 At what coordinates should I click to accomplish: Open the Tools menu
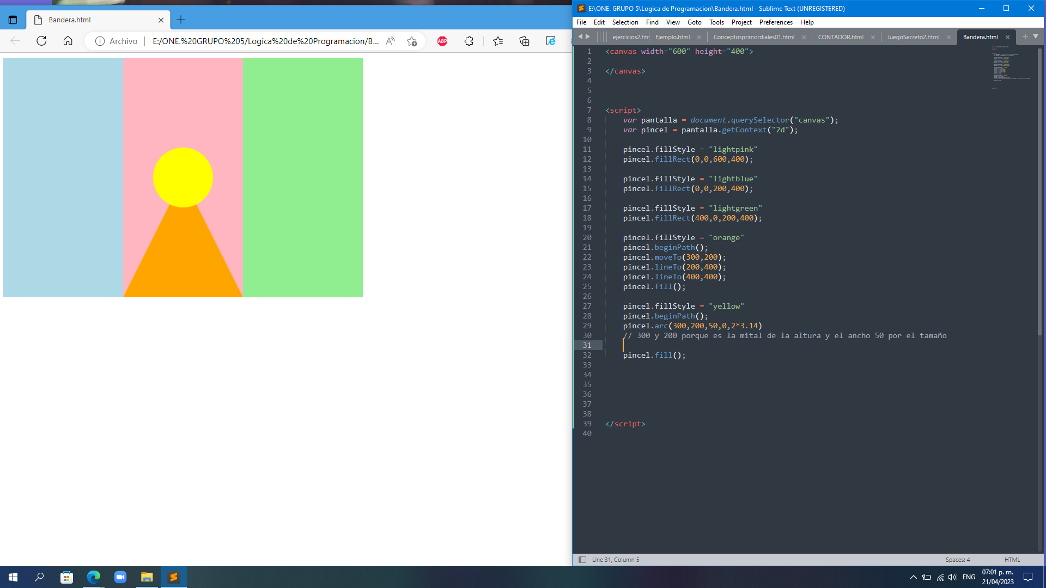coord(716,22)
